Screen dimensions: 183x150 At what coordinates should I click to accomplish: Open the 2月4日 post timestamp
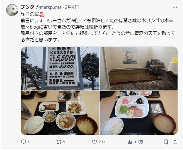72,7
